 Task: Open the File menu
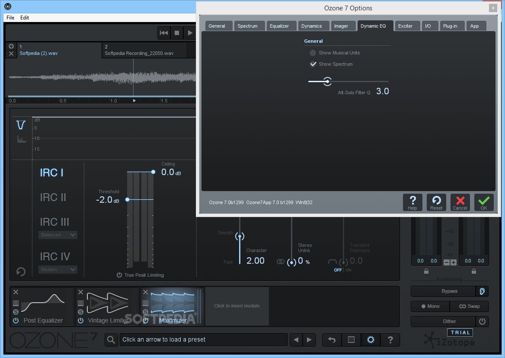tap(10, 18)
